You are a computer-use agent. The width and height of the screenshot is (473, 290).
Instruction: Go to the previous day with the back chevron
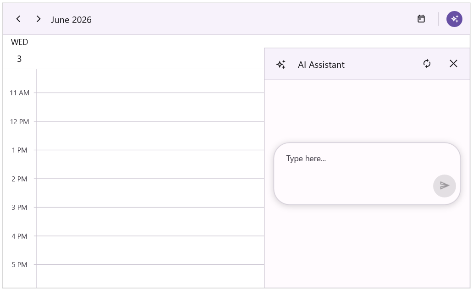(x=18, y=19)
